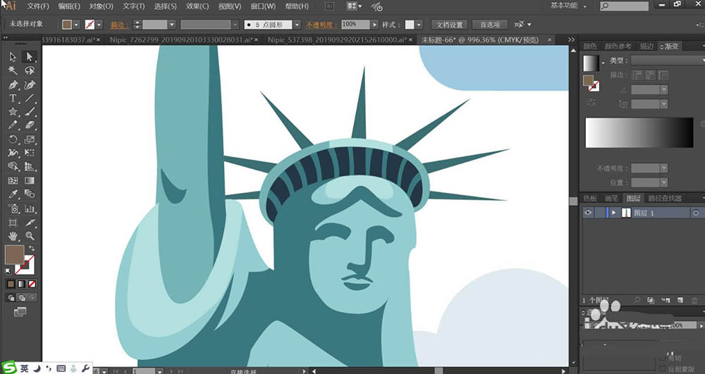705x374 pixels.
Task: Select the Magic Wand tool
Action: tap(13, 70)
